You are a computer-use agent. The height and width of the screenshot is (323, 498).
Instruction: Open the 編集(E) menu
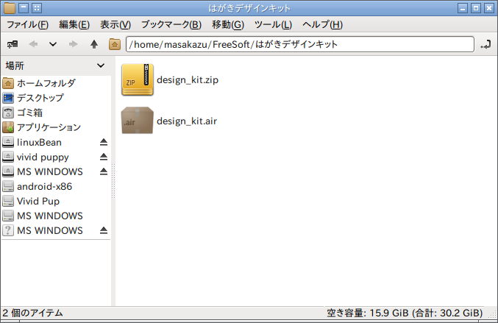(74, 24)
